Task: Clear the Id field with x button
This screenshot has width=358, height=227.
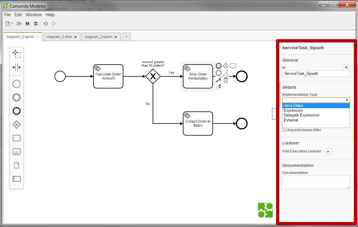Action: [346, 67]
